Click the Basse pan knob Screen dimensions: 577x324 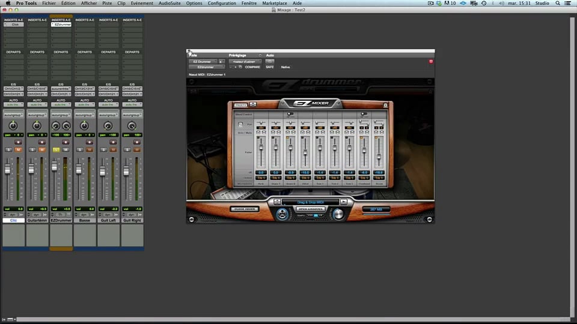click(x=84, y=126)
